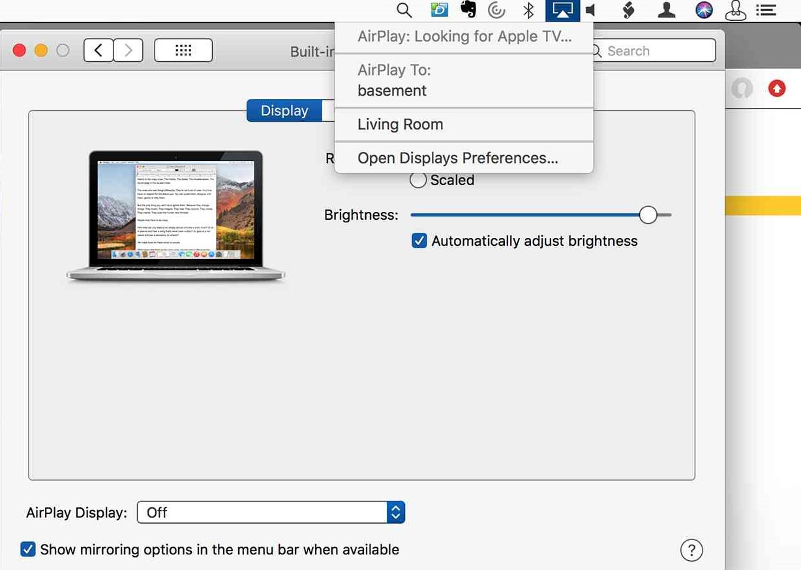
Task: Click the help question mark button
Action: click(x=691, y=550)
